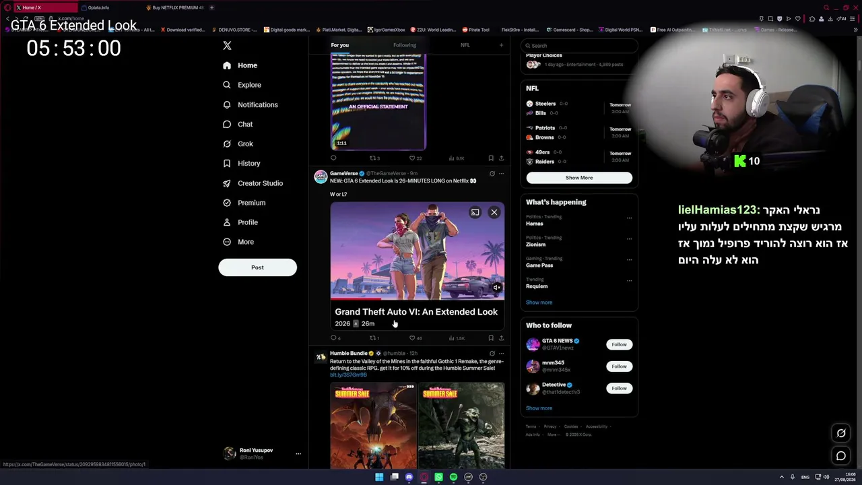Close the GTA VI video card

pos(494,212)
